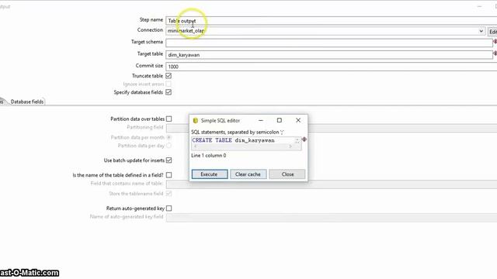Click the Target table field dim_karyawan
This screenshot has width=497, height=279.
329,55
